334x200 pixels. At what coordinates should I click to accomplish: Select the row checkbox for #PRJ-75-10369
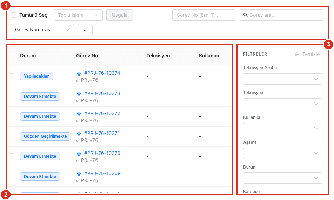tap(12, 177)
